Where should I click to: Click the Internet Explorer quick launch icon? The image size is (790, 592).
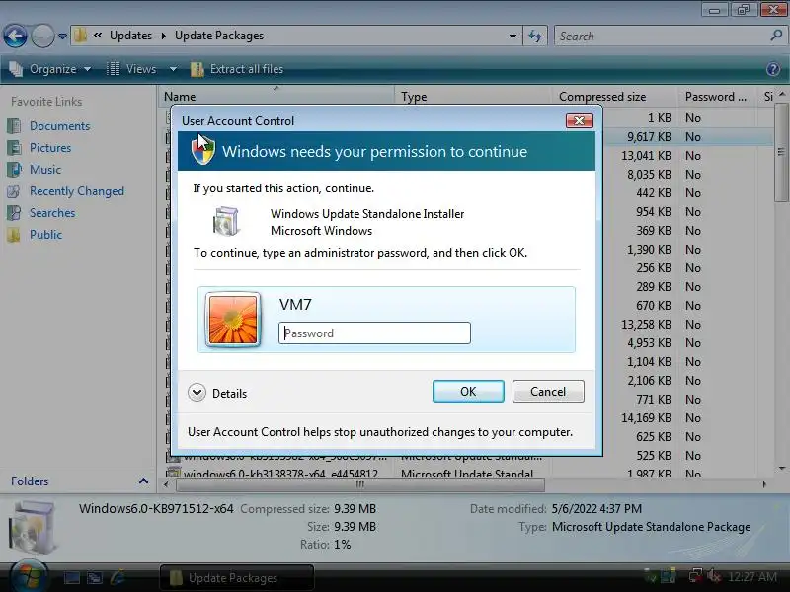pyautogui.click(x=118, y=578)
